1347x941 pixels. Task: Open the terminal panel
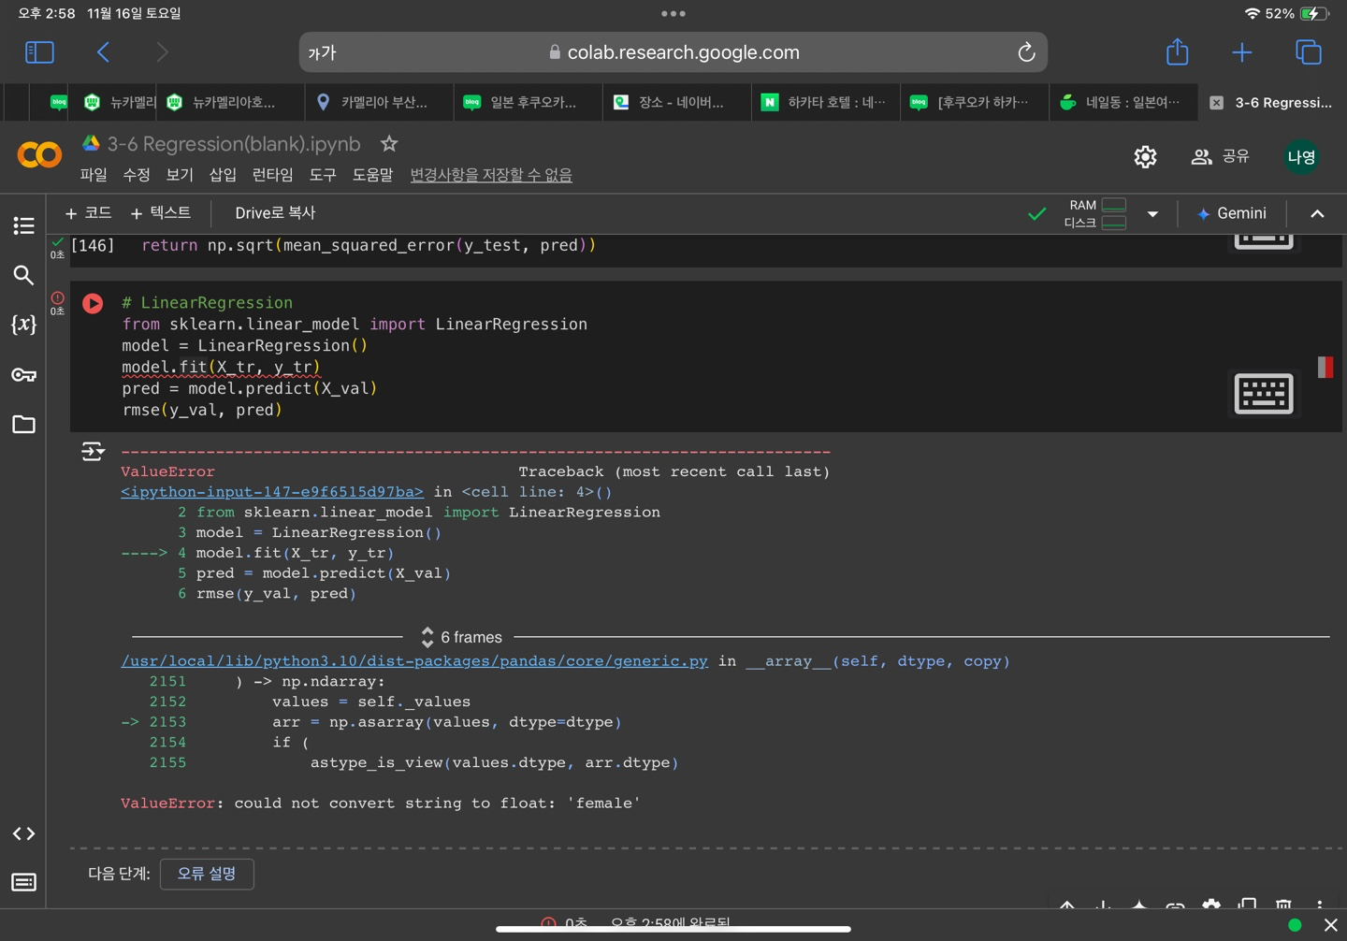24,882
